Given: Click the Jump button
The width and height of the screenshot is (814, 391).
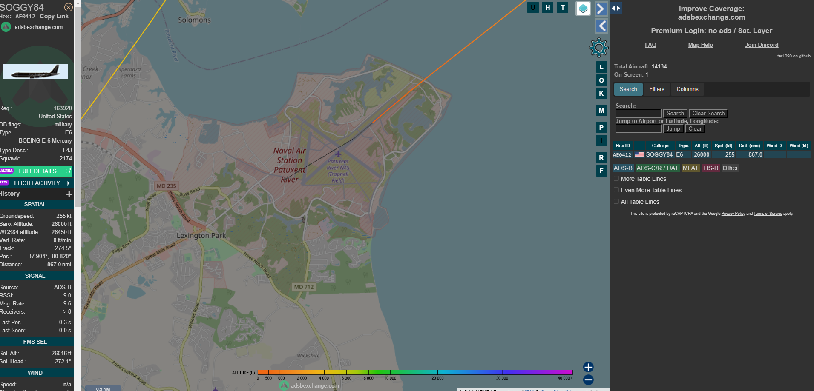Looking at the screenshot, I should tap(673, 129).
